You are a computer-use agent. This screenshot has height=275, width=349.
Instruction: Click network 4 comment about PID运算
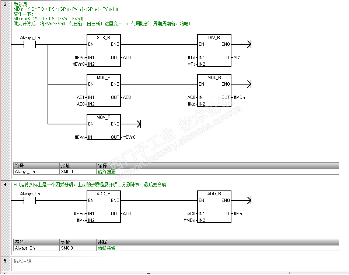[x=90, y=185]
